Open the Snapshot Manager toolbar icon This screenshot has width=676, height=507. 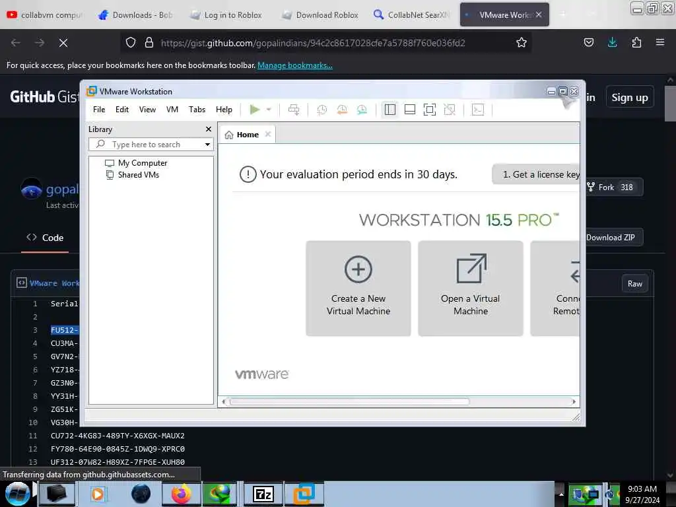coord(362,110)
